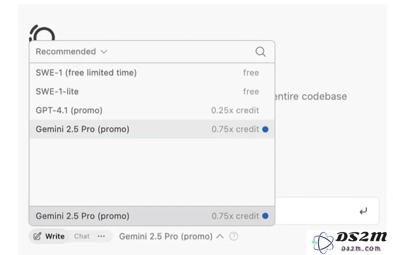Click the question mark help icon
The height and width of the screenshot is (255, 393).
click(x=234, y=236)
